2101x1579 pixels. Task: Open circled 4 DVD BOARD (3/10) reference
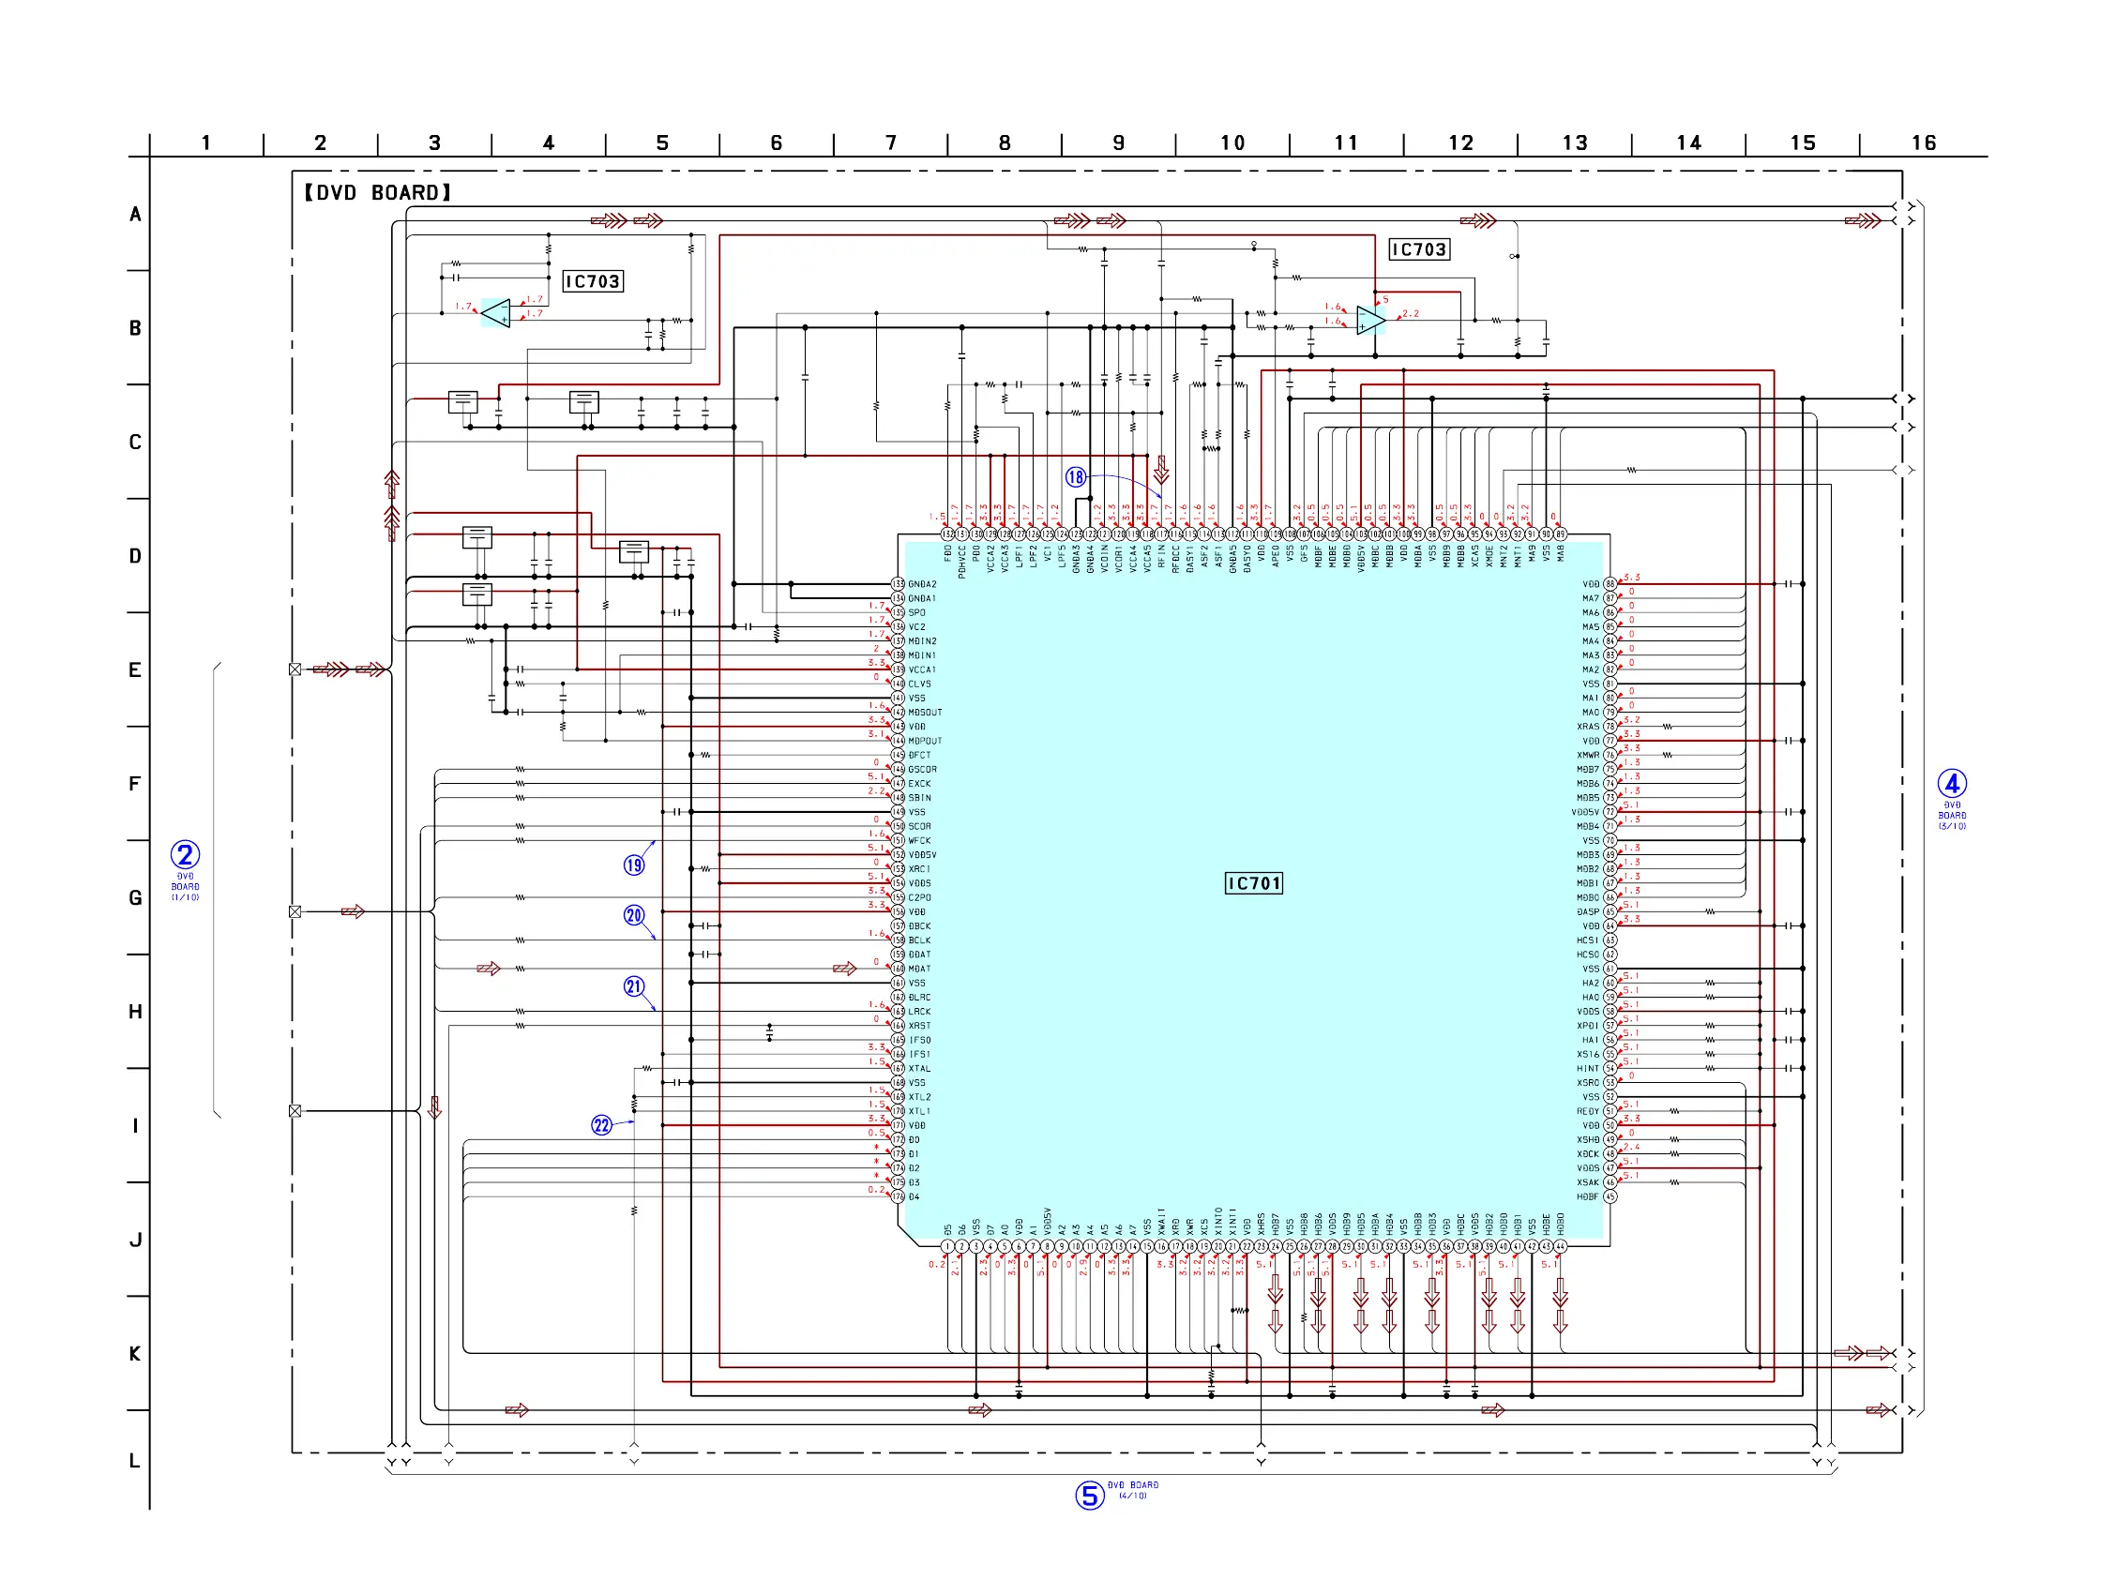[1952, 784]
